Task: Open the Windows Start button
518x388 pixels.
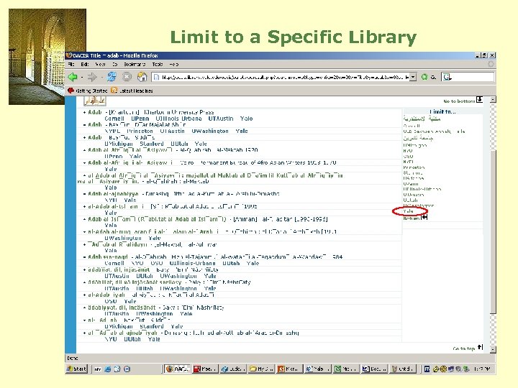Action: [x=77, y=369]
